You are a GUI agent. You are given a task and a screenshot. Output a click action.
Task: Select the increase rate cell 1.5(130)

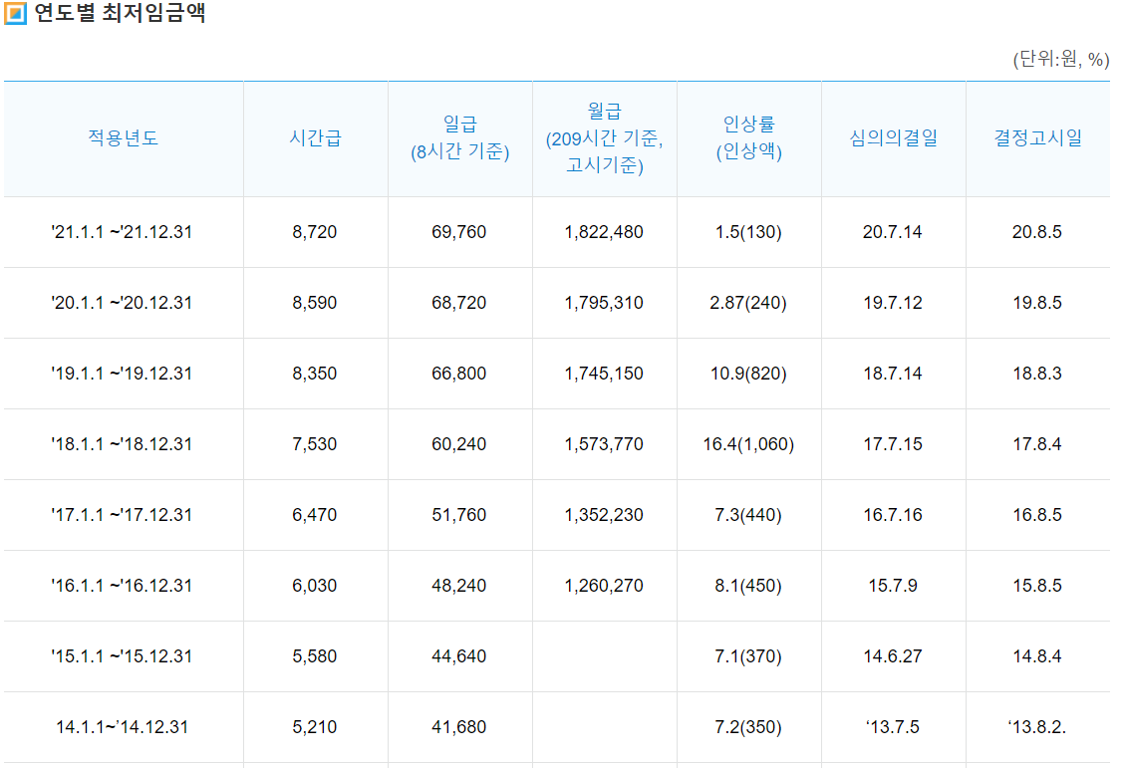point(748,232)
